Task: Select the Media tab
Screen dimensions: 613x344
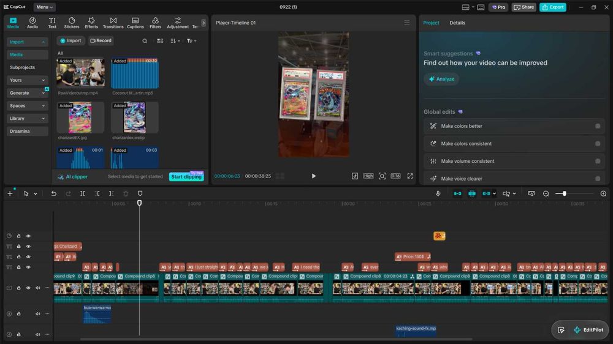Action: (13, 23)
